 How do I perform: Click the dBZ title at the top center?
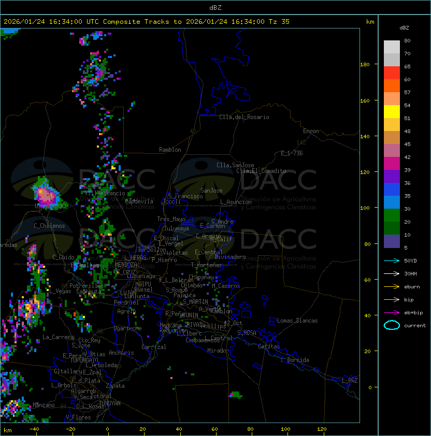pyautogui.click(x=215, y=7)
